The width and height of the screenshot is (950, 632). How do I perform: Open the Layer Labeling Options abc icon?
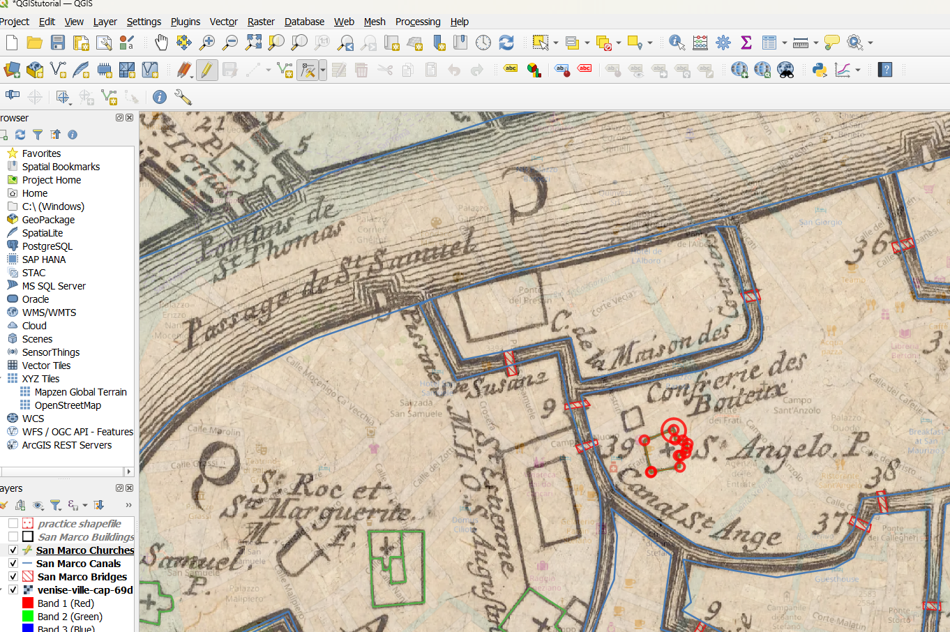click(x=511, y=70)
